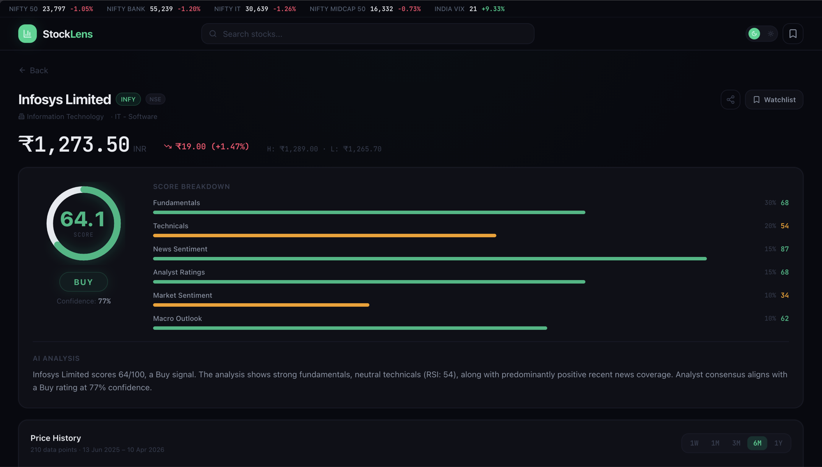The width and height of the screenshot is (822, 467).
Task: Click the share icon beside the Watchlist button
Action: click(730, 99)
